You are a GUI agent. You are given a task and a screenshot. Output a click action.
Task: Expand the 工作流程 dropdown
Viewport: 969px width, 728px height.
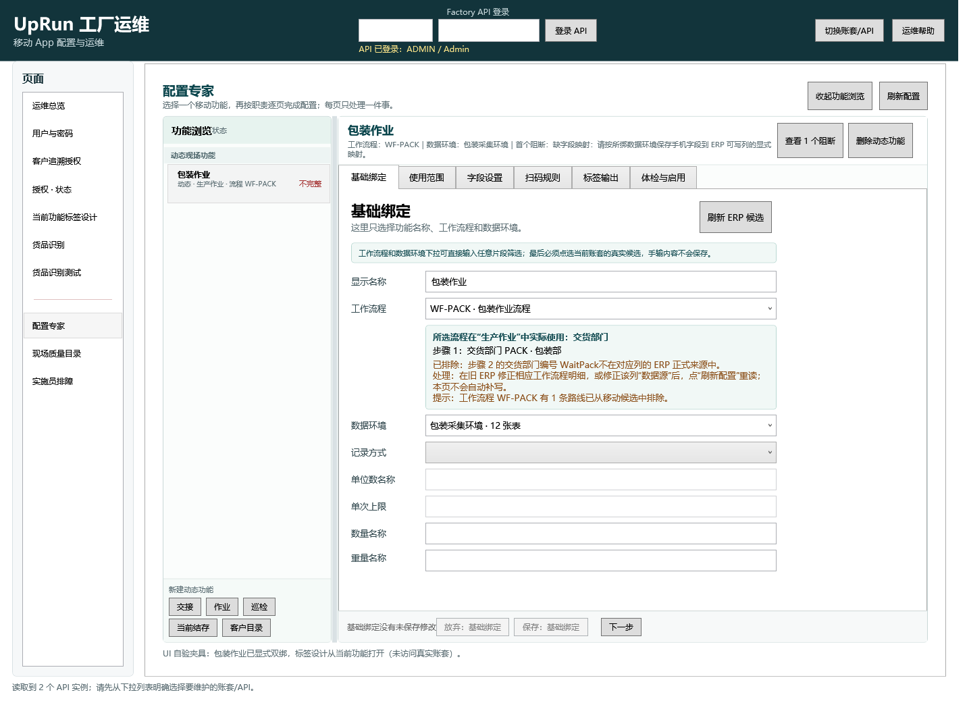point(601,309)
